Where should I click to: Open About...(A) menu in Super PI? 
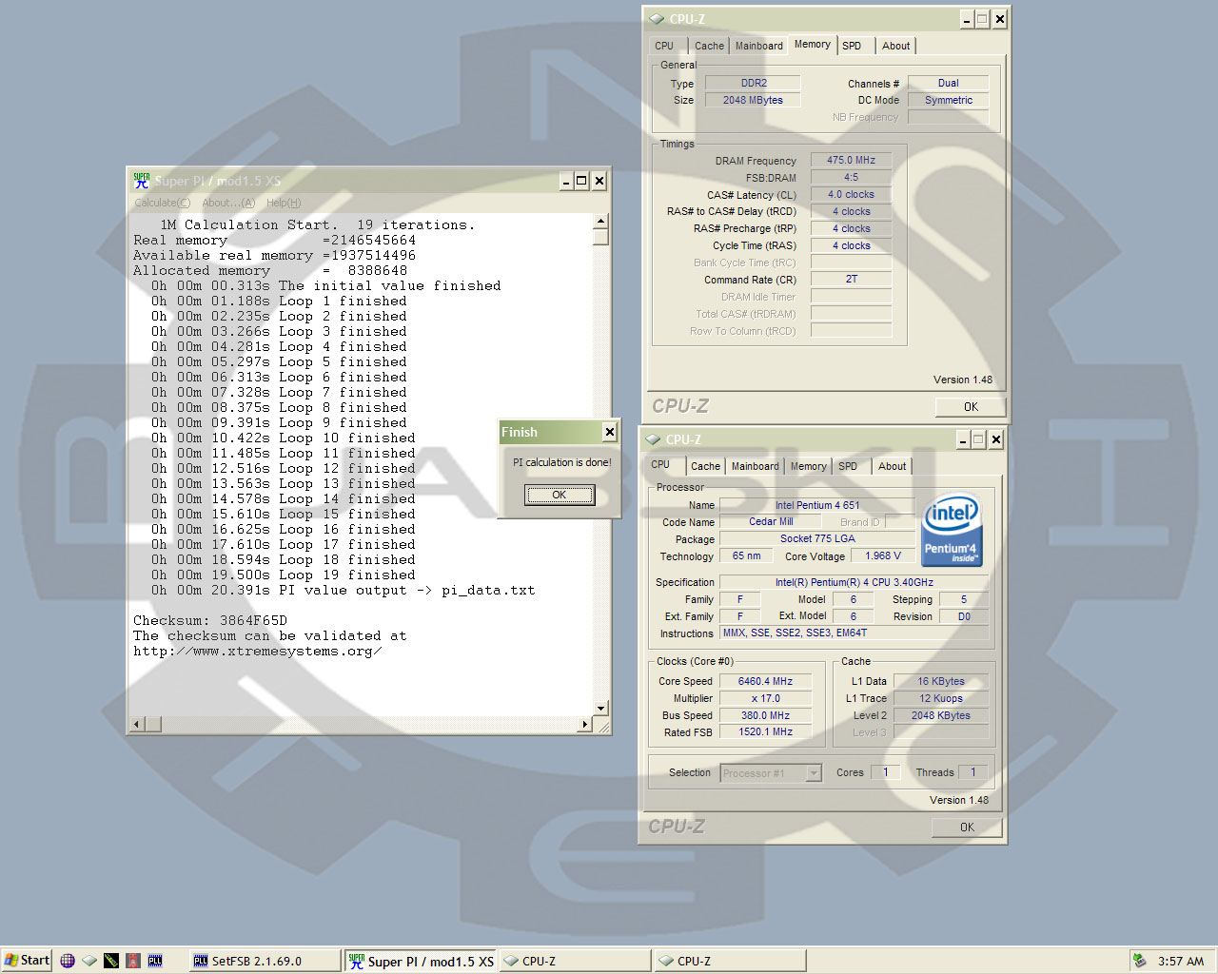tap(228, 203)
